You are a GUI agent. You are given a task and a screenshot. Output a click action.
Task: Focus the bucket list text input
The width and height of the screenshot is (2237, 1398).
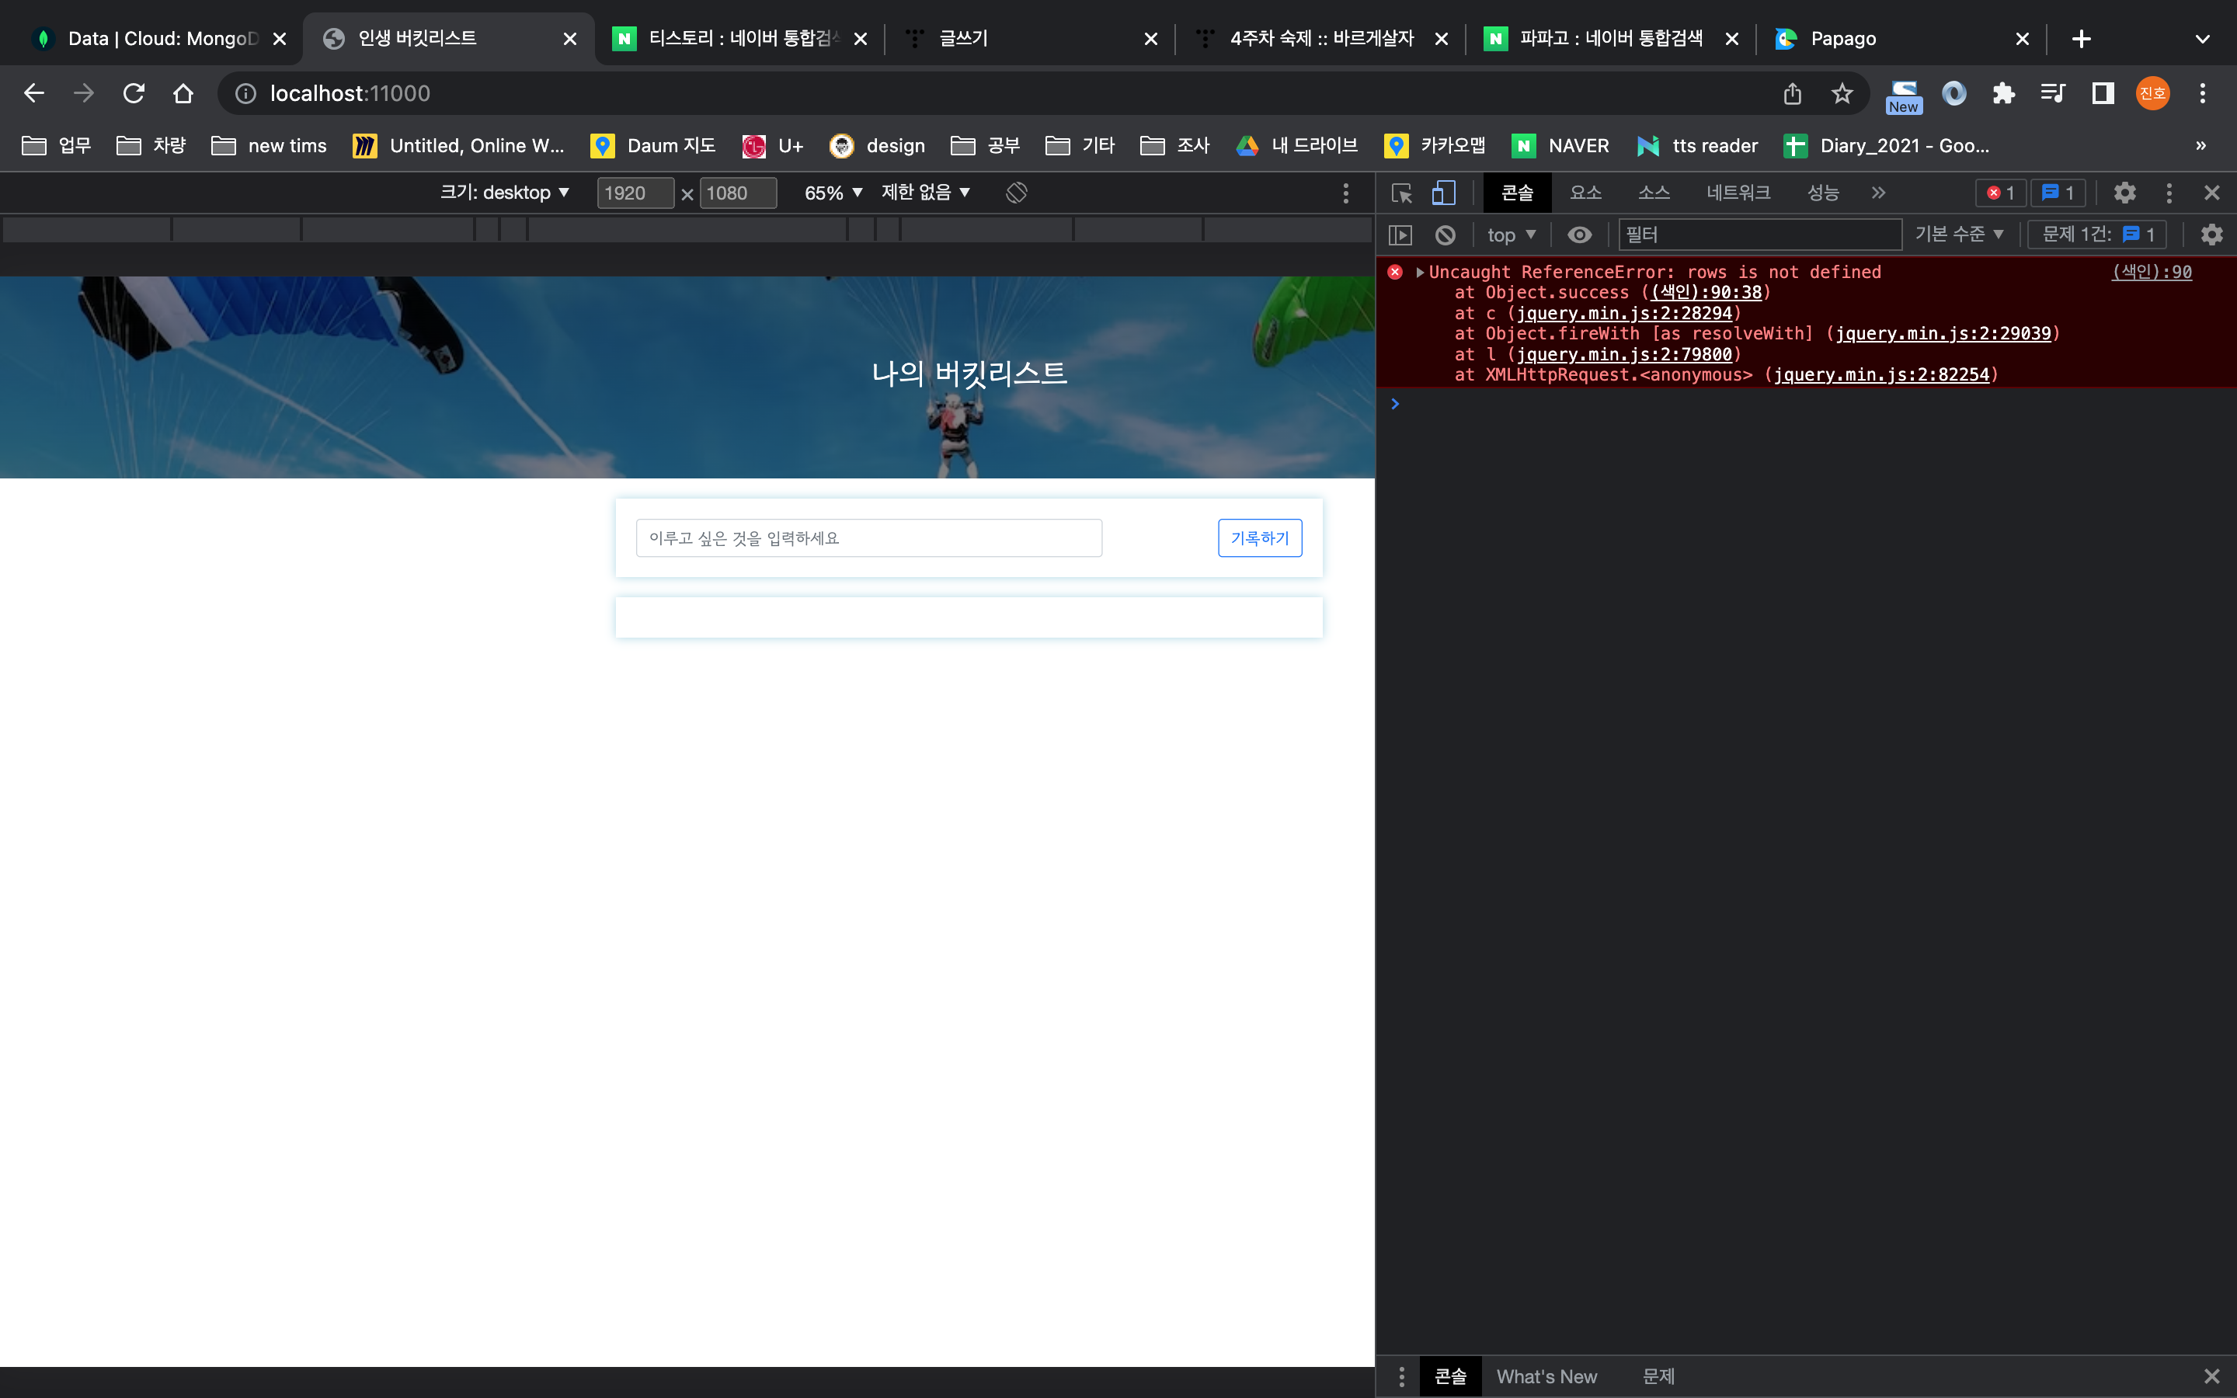click(x=869, y=538)
